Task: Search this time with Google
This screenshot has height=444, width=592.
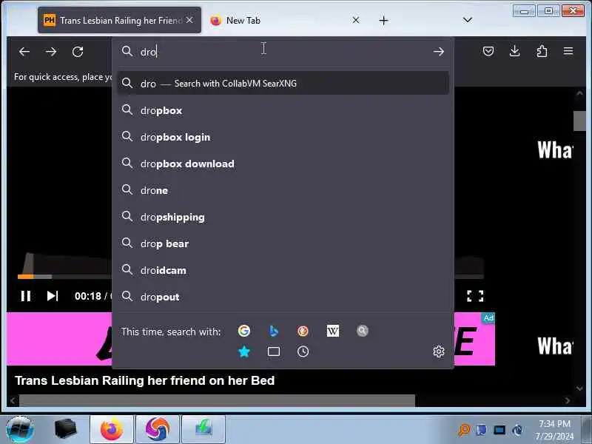Action: pyautogui.click(x=244, y=331)
